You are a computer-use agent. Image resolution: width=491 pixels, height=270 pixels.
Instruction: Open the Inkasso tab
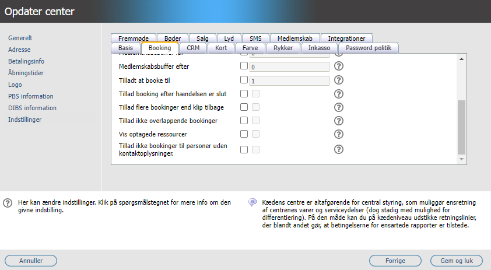(319, 48)
